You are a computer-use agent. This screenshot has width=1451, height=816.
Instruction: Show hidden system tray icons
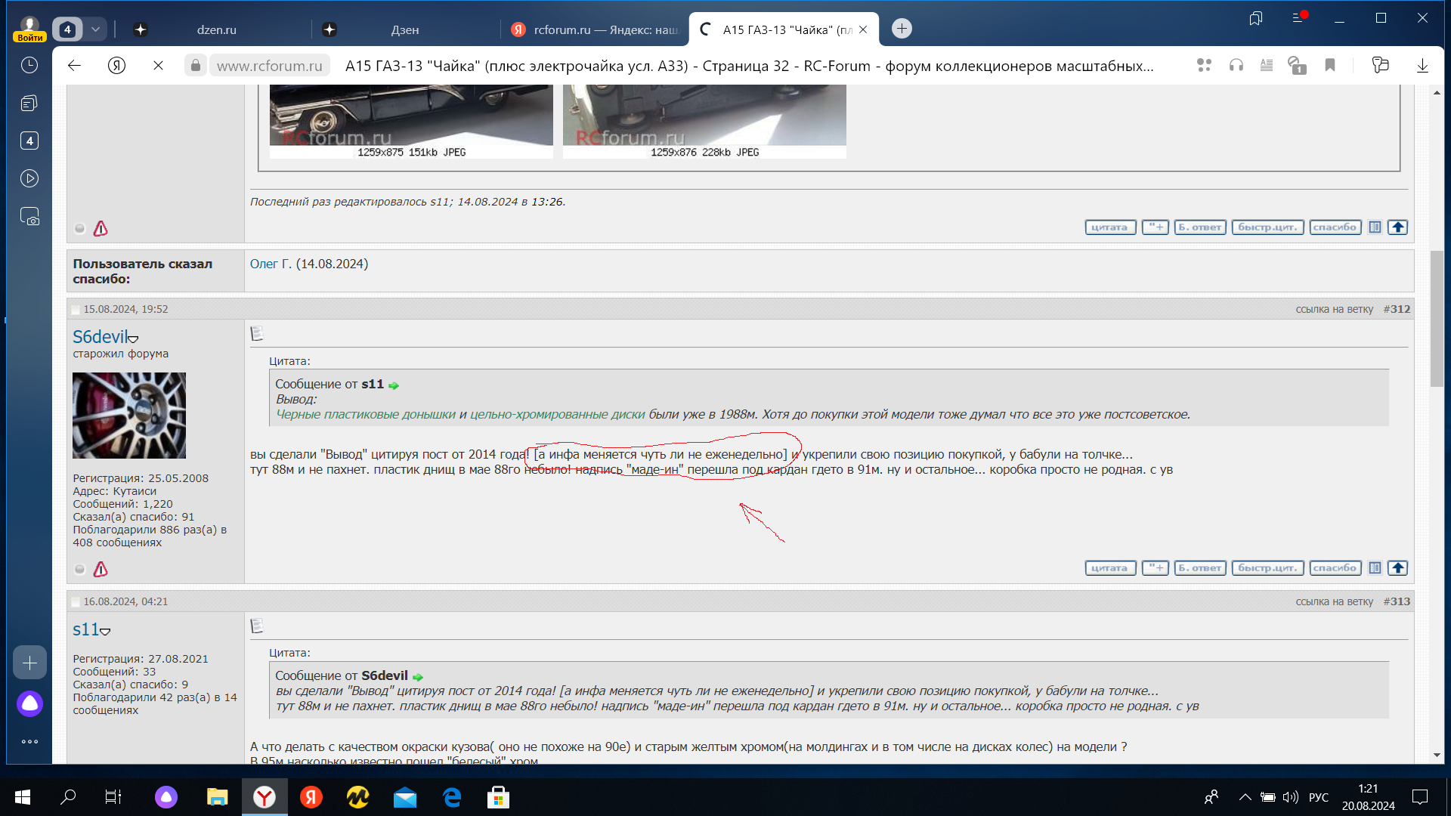click(1245, 797)
